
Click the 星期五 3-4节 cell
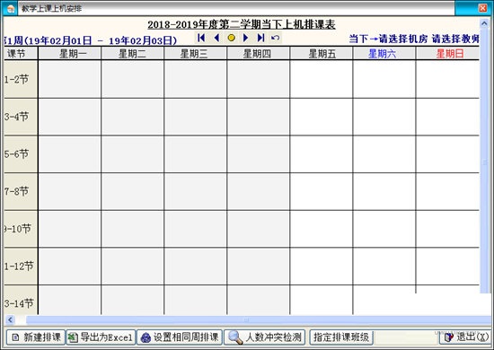coord(322,117)
